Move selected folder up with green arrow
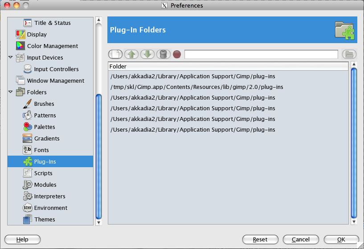This screenshot has height=249, width=364. (x=131, y=54)
